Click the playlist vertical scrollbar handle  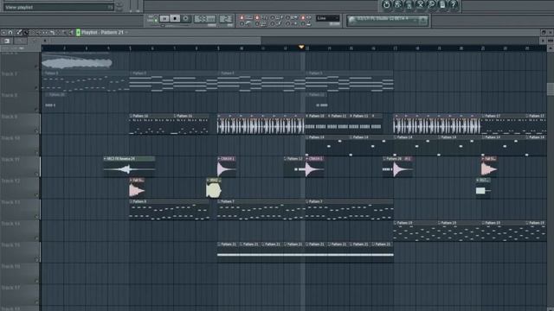click(x=551, y=89)
